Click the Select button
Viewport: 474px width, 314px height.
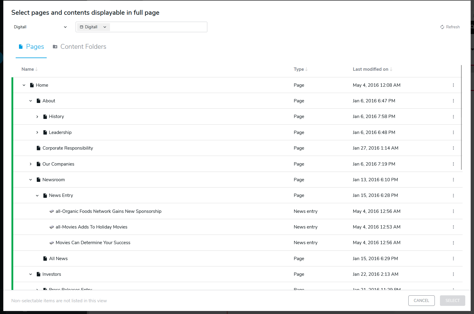(452, 300)
